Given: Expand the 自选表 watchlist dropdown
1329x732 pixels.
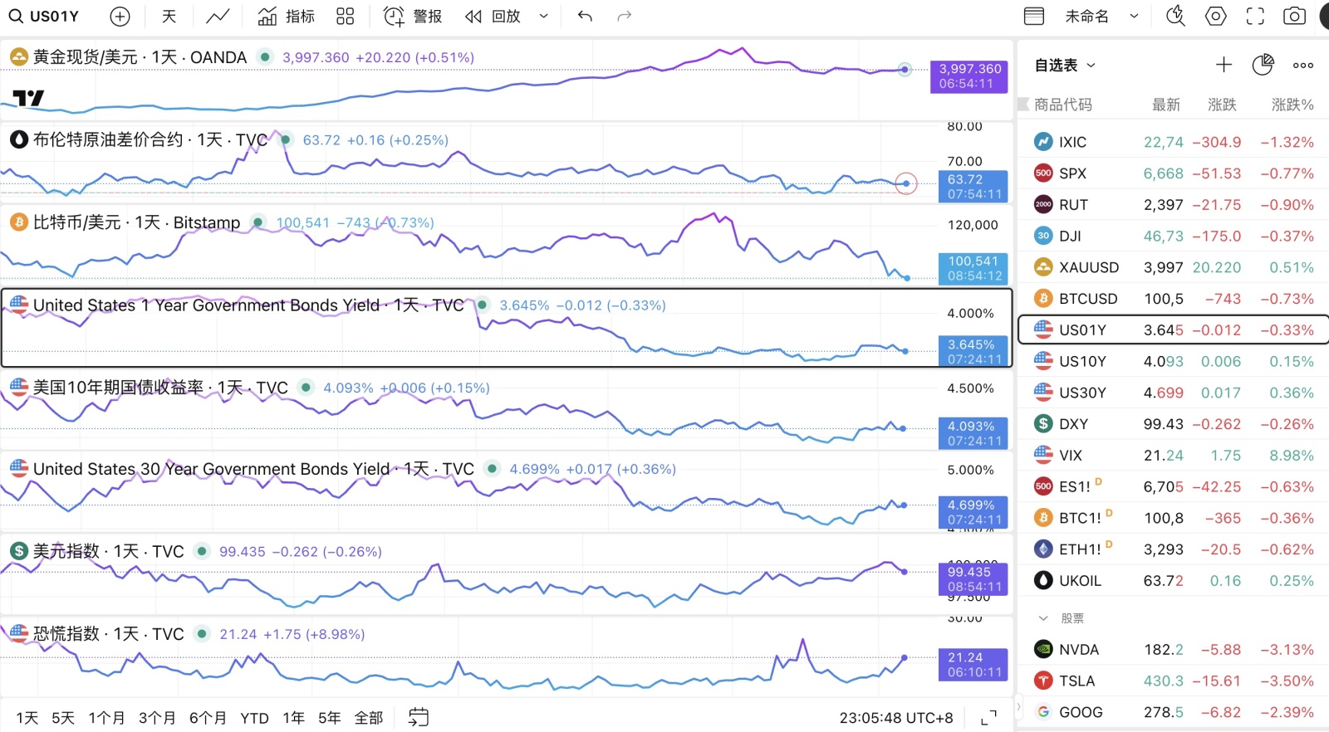Looking at the screenshot, I should pyautogui.click(x=1065, y=65).
